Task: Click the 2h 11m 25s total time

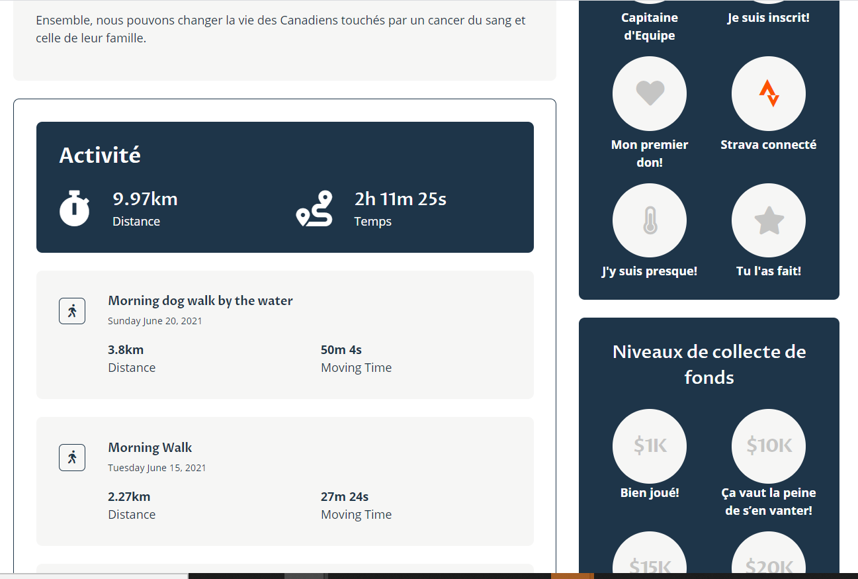Action: click(x=400, y=199)
